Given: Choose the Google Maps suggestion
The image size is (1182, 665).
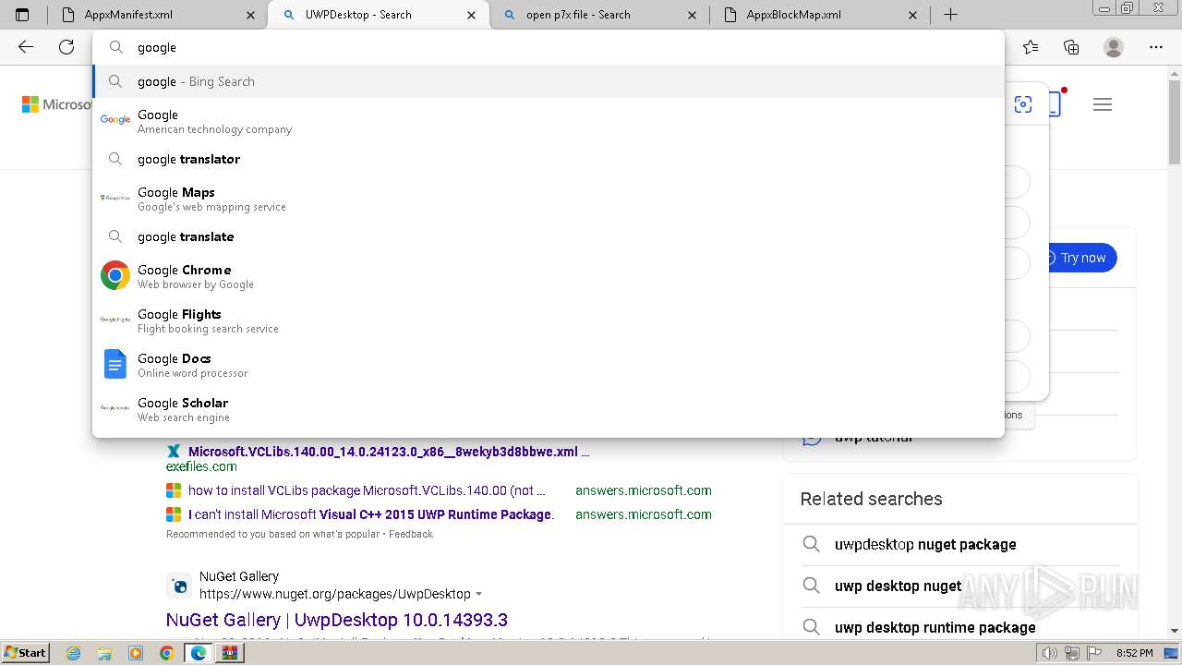Looking at the screenshot, I should [x=549, y=199].
